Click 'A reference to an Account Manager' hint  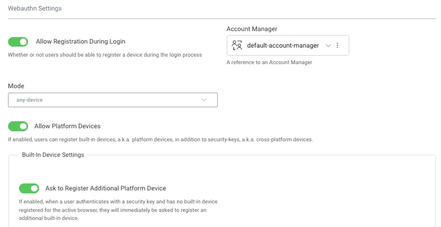pos(269,62)
